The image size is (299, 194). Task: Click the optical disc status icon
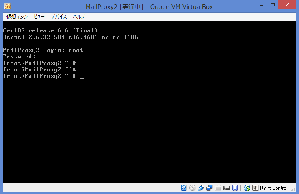(192, 188)
